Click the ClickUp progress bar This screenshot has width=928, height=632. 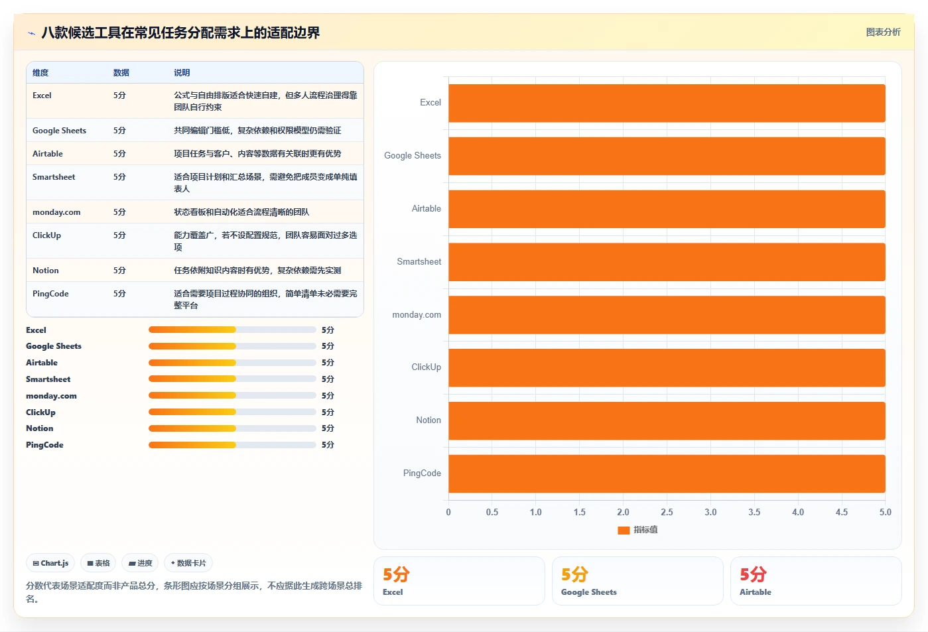232,412
